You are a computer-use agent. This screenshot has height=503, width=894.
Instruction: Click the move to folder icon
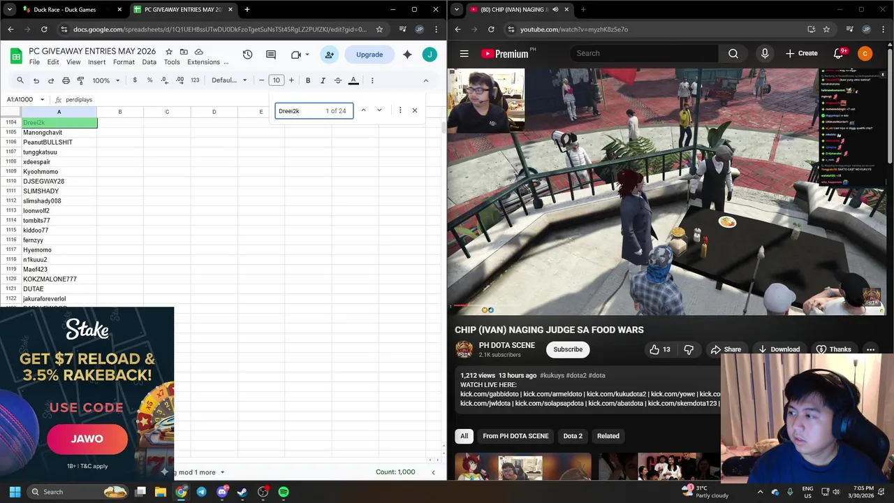184,52
